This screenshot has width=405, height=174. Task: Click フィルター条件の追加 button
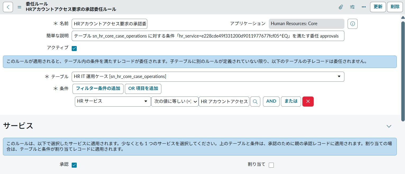click(x=98, y=89)
